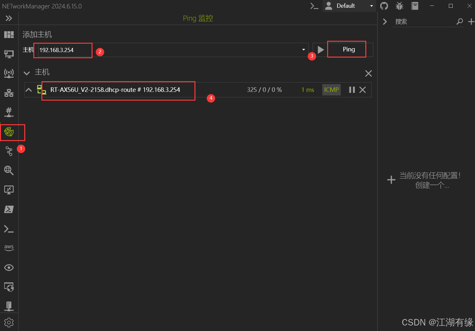
Task: Open the DNS Lookup tool
Action: (9, 171)
